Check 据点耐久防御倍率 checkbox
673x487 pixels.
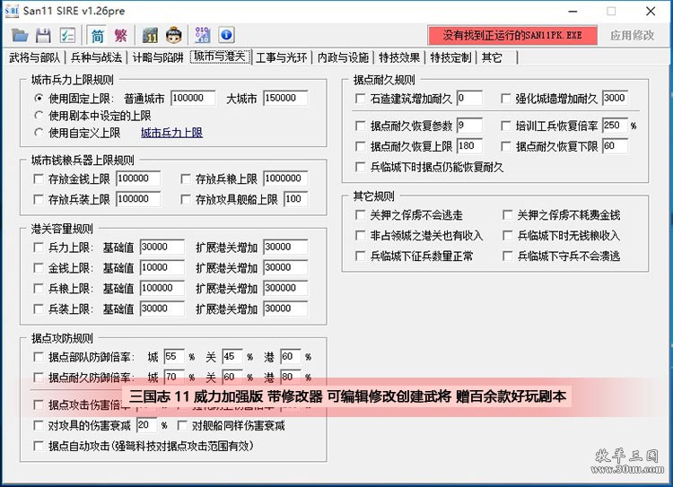point(39,378)
